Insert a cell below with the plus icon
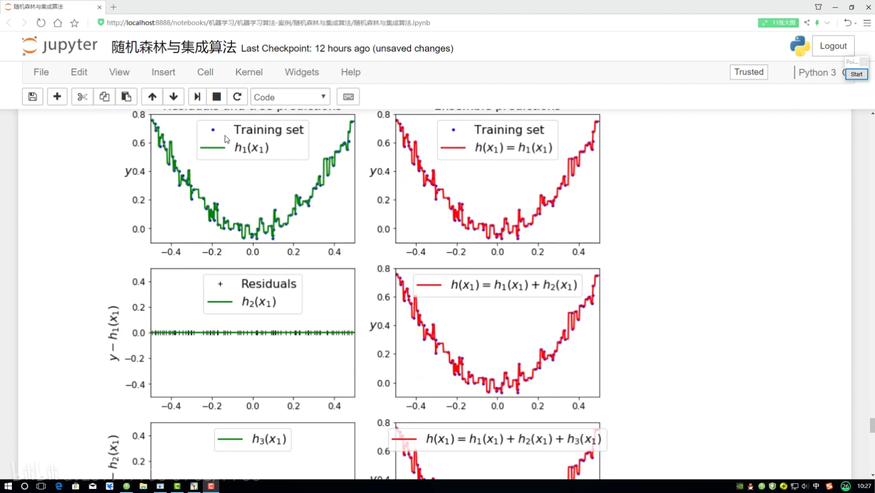Screen dimensions: 875x493 pyautogui.click(x=57, y=97)
